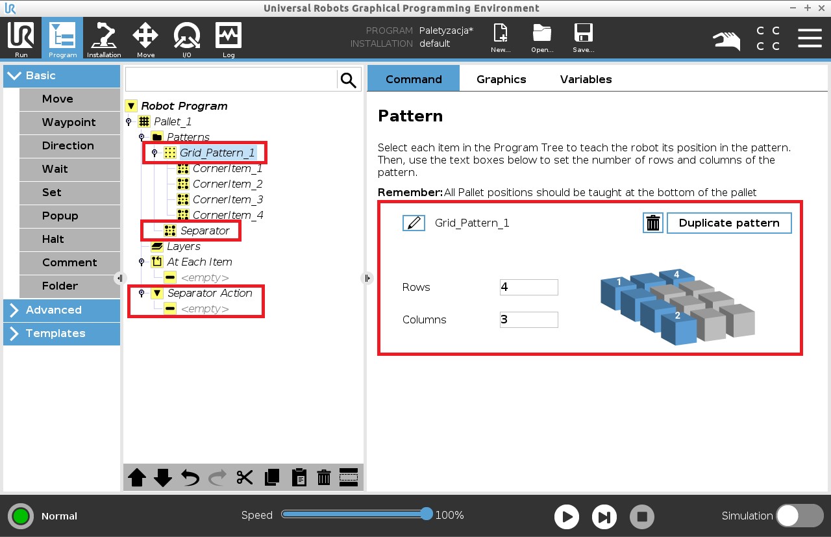This screenshot has width=831, height=537.
Task: Click the Open program folder icon
Action: tap(542, 38)
